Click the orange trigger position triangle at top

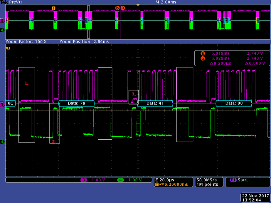click(x=138, y=5)
